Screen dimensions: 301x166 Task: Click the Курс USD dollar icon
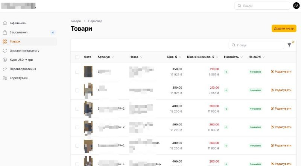tap(5, 60)
